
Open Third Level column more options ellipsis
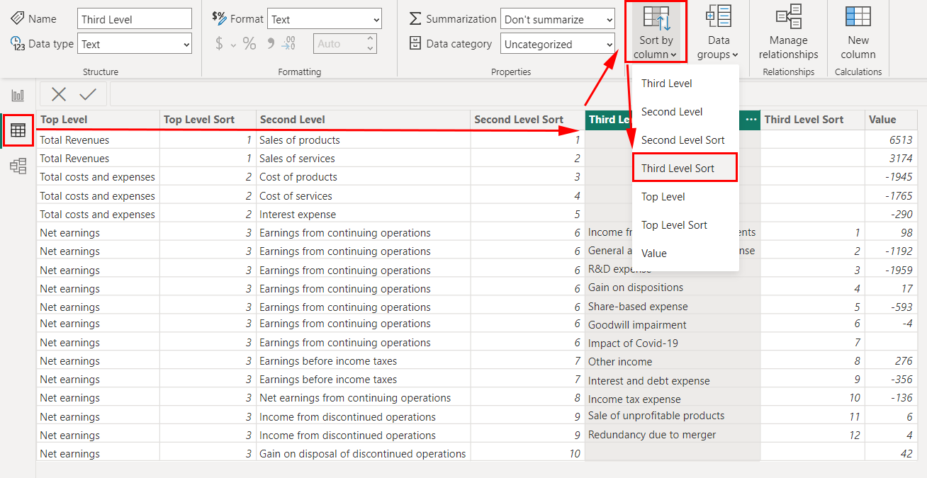click(751, 120)
